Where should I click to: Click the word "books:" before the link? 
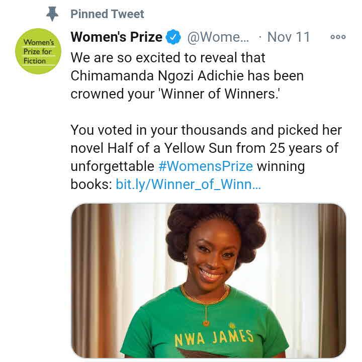(91, 185)
